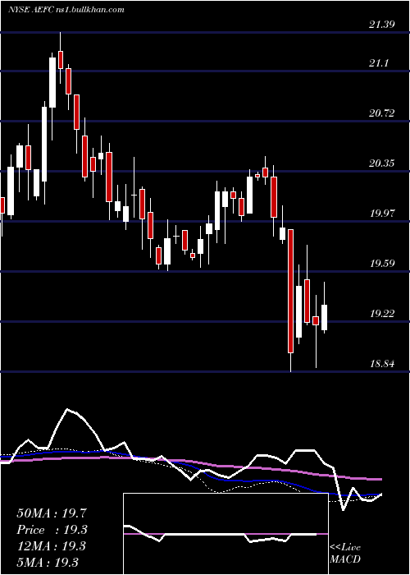The width and height of the screenshot is (410, 575).
Task: Click inside the Live MACD inset panel
Action: [x=225, y=534]
